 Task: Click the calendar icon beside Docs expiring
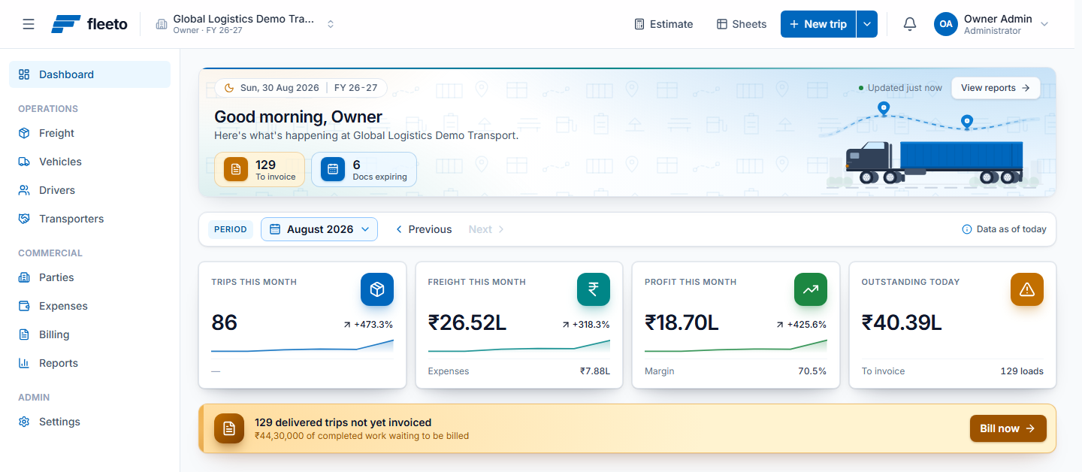pos(333,170)
